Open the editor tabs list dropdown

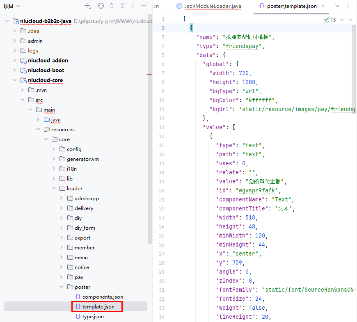(337, 6)
